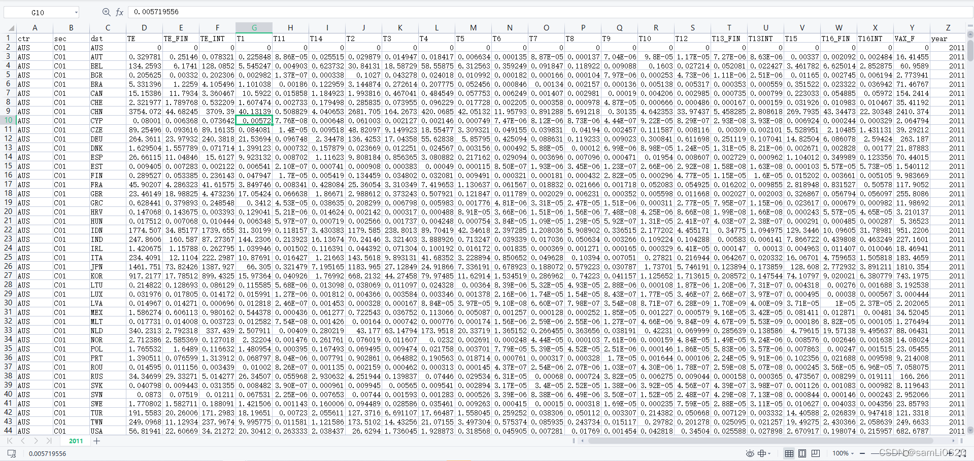The image size is (974, 461).
Task: Select cell D9 showing 3754.072
Action: pos(144,112)
